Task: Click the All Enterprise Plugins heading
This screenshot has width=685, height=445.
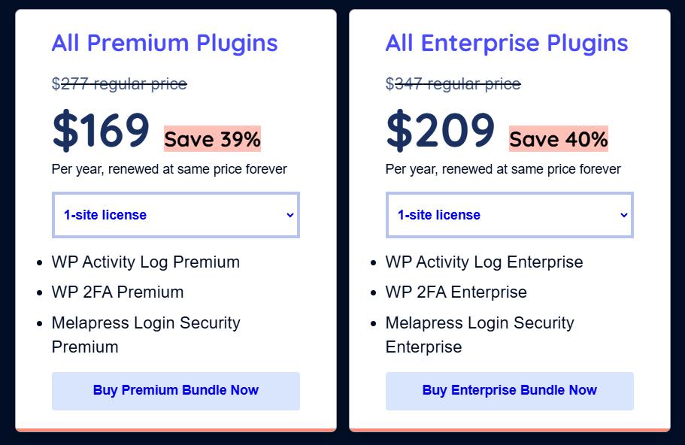Action: click(506, 43)
